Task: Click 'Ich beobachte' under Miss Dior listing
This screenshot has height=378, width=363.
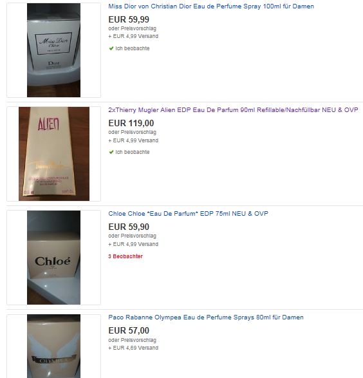Action: (x=132, y=48)
